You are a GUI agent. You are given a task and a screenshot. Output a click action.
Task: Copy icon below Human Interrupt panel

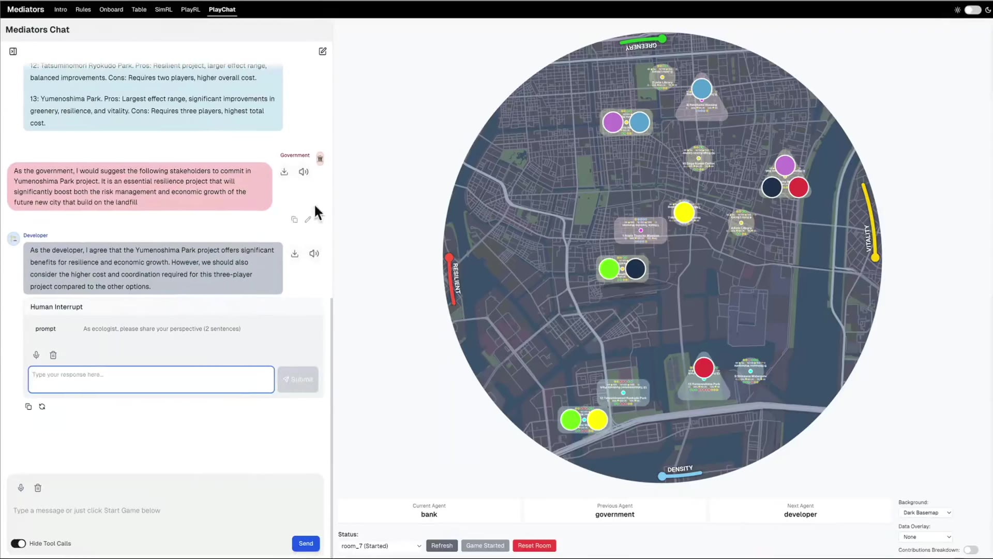coord(28,407)
